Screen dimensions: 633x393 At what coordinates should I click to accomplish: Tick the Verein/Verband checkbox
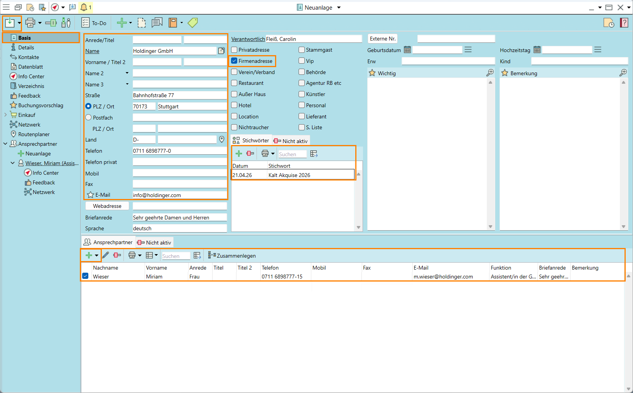[234, 72]
